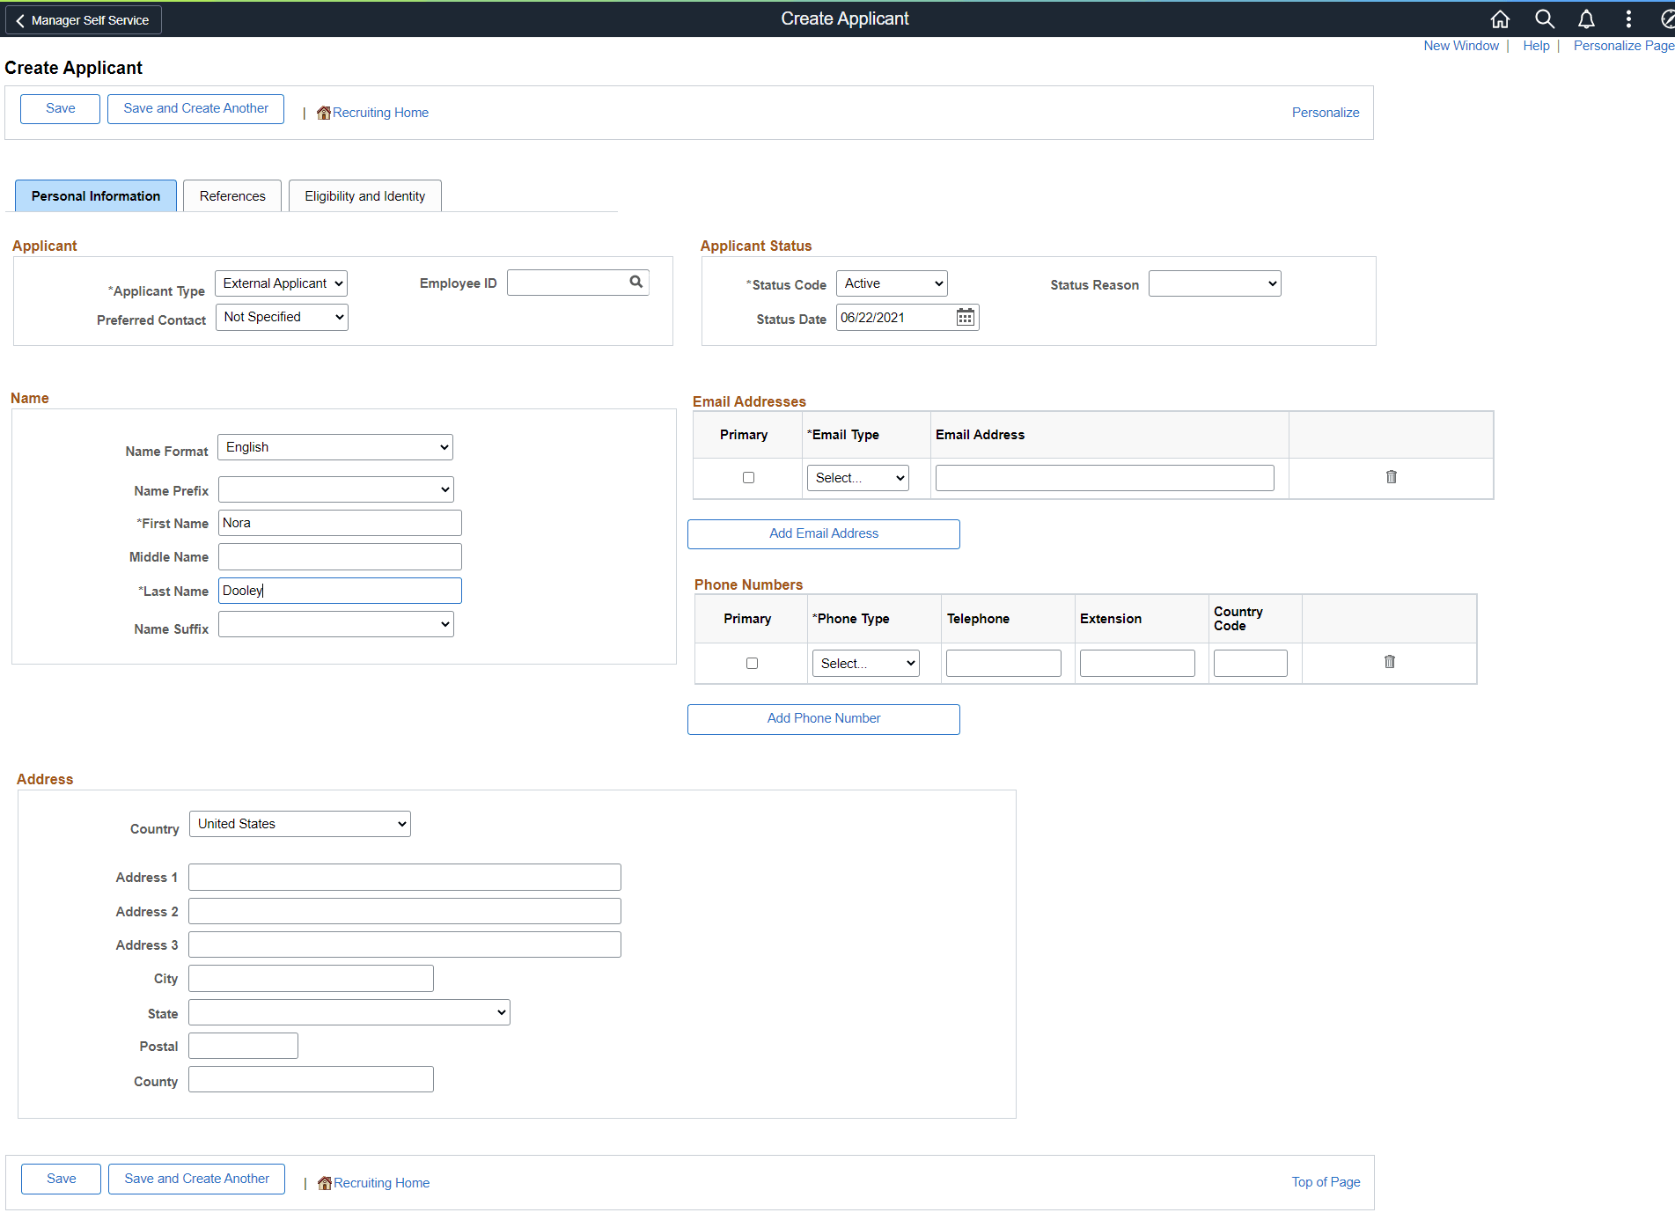Click the Employee ID lookup magnifier
Image resolution: width=1675 pixels, height=1220 pixels.
635,282
